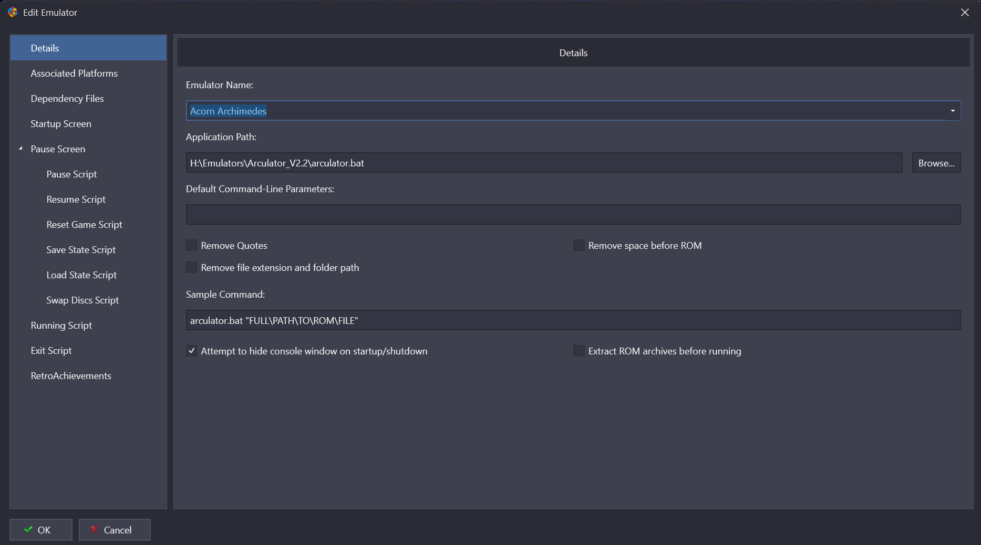This screenshot has width=981, height=545.
Task: Click the Default Command-Line Parameters field
Action: 573,215
